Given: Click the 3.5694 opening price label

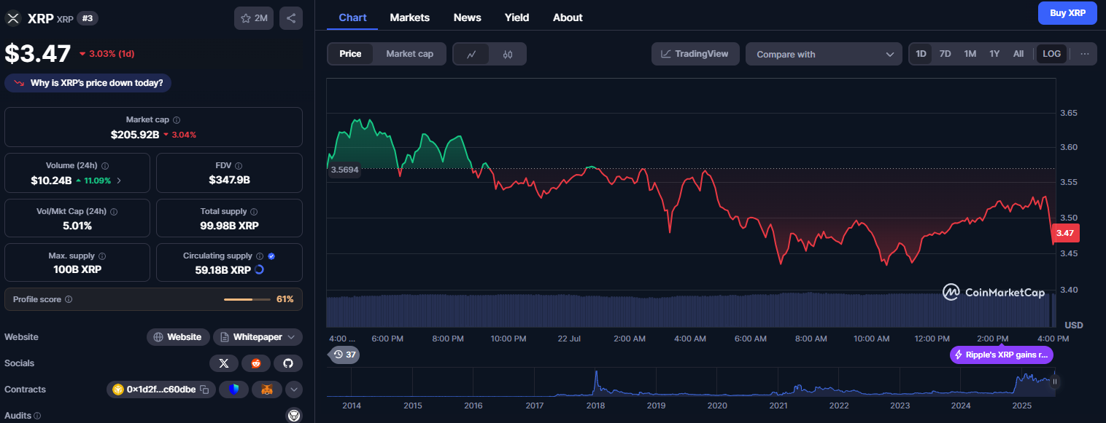Looking at the screenshot, I should point(344,169).
